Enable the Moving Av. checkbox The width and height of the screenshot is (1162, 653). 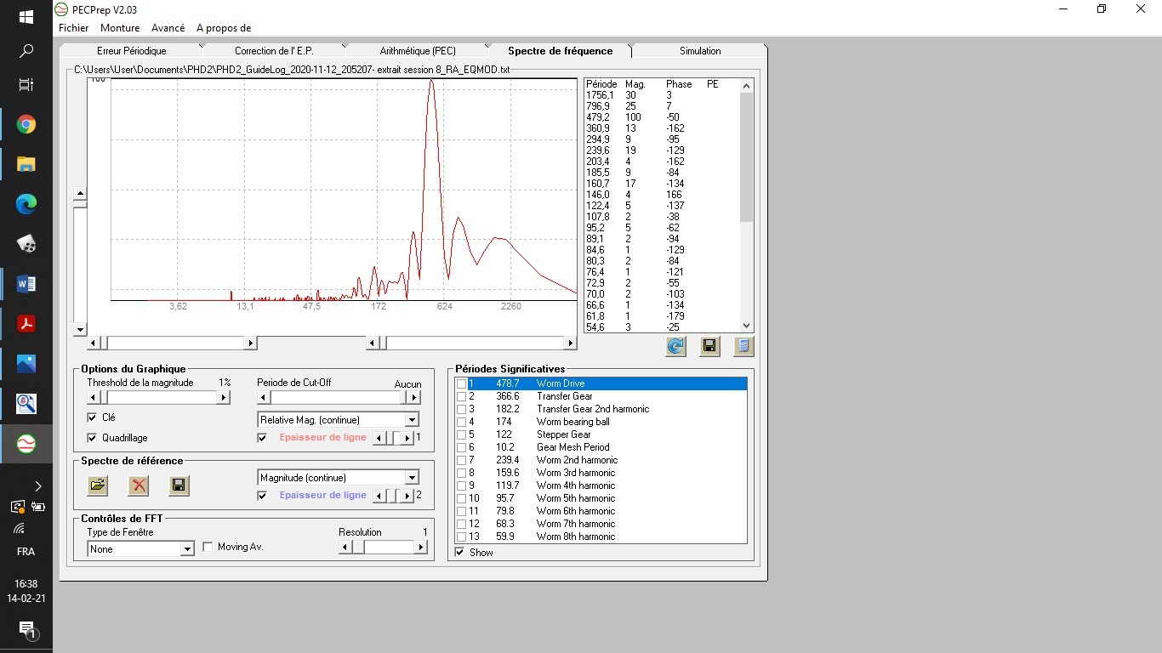coord(208,547)
